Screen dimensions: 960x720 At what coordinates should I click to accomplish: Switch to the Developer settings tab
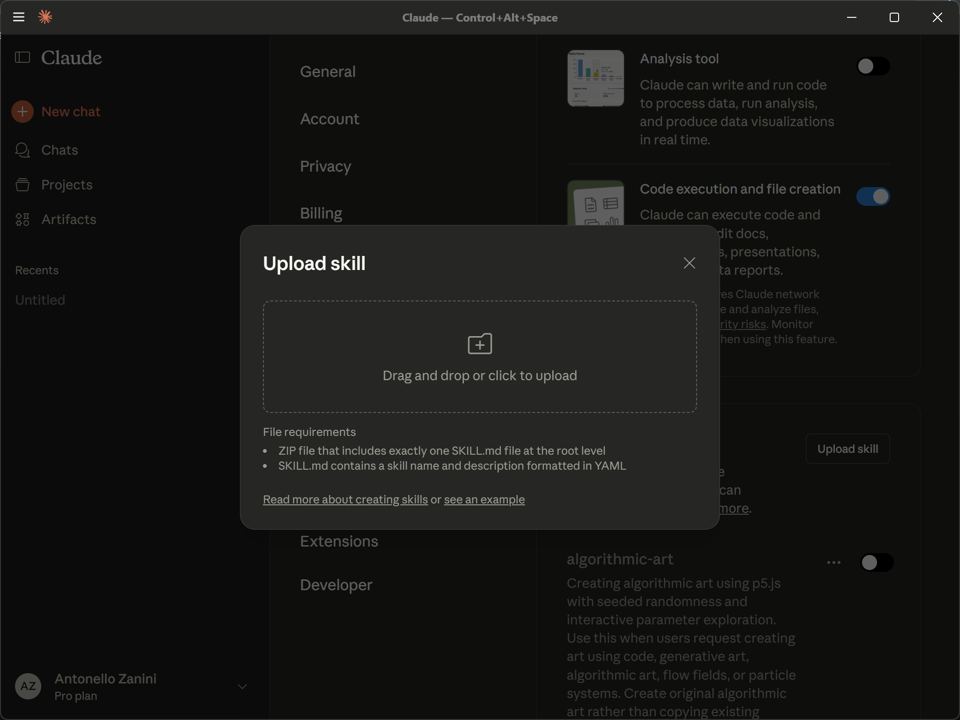pyautogui.click(x=336, y=585)
